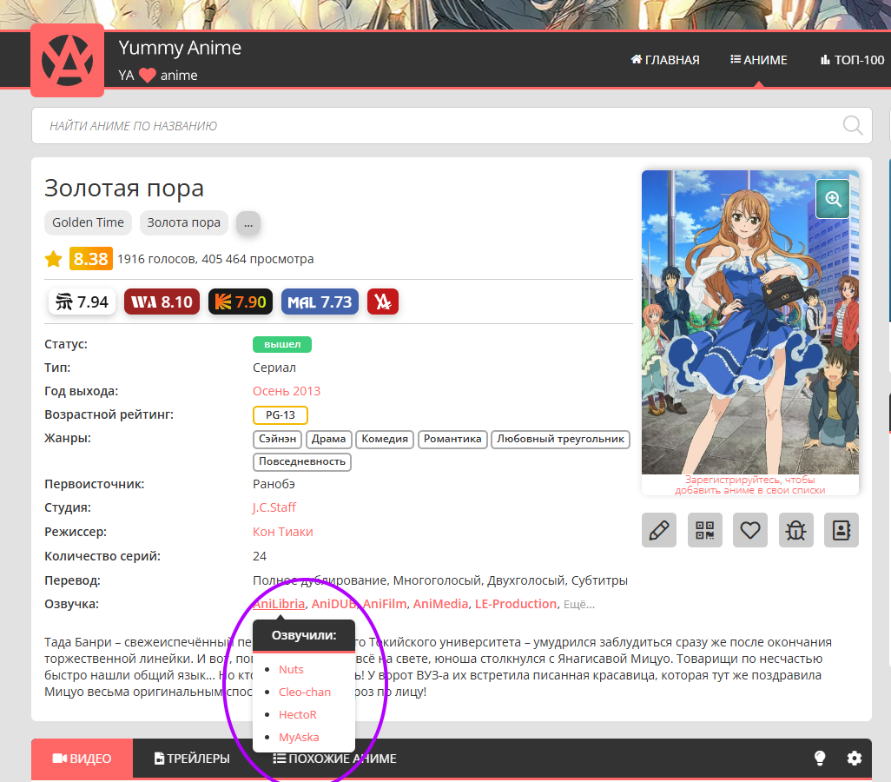This screenshot has width=891, height=782.
Task: Click the contact card icon
Action: click(x=841, y=530)
